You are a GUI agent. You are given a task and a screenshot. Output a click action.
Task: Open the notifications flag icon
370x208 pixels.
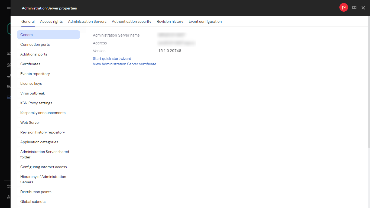(343, 8)
